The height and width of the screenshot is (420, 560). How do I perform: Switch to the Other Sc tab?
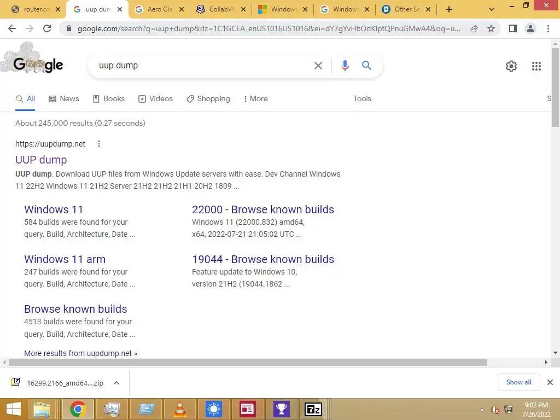(402, 9)
